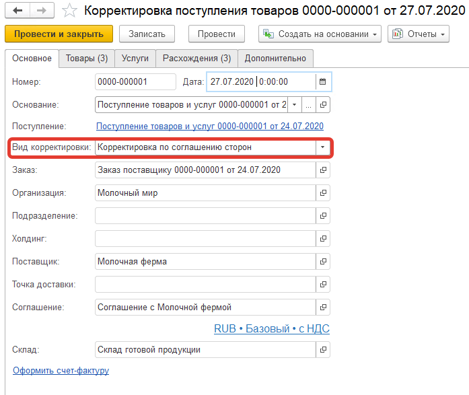Open the Организация record Молочный мир
The image size is (469, 395).
[x=323, y=193]
